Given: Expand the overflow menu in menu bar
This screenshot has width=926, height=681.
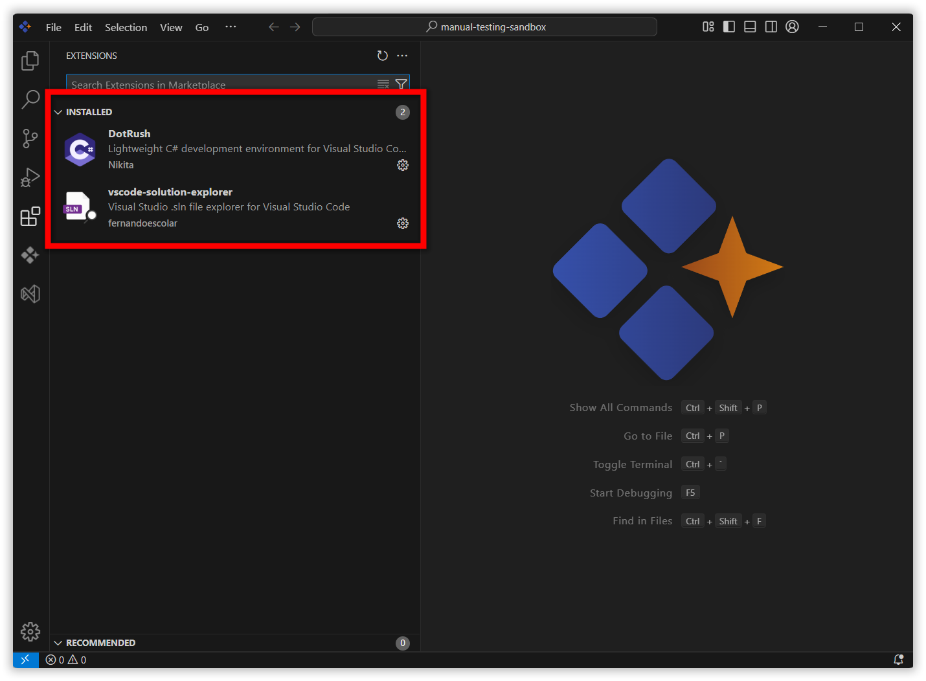Looking at the screenshot, I should point(231,27).
